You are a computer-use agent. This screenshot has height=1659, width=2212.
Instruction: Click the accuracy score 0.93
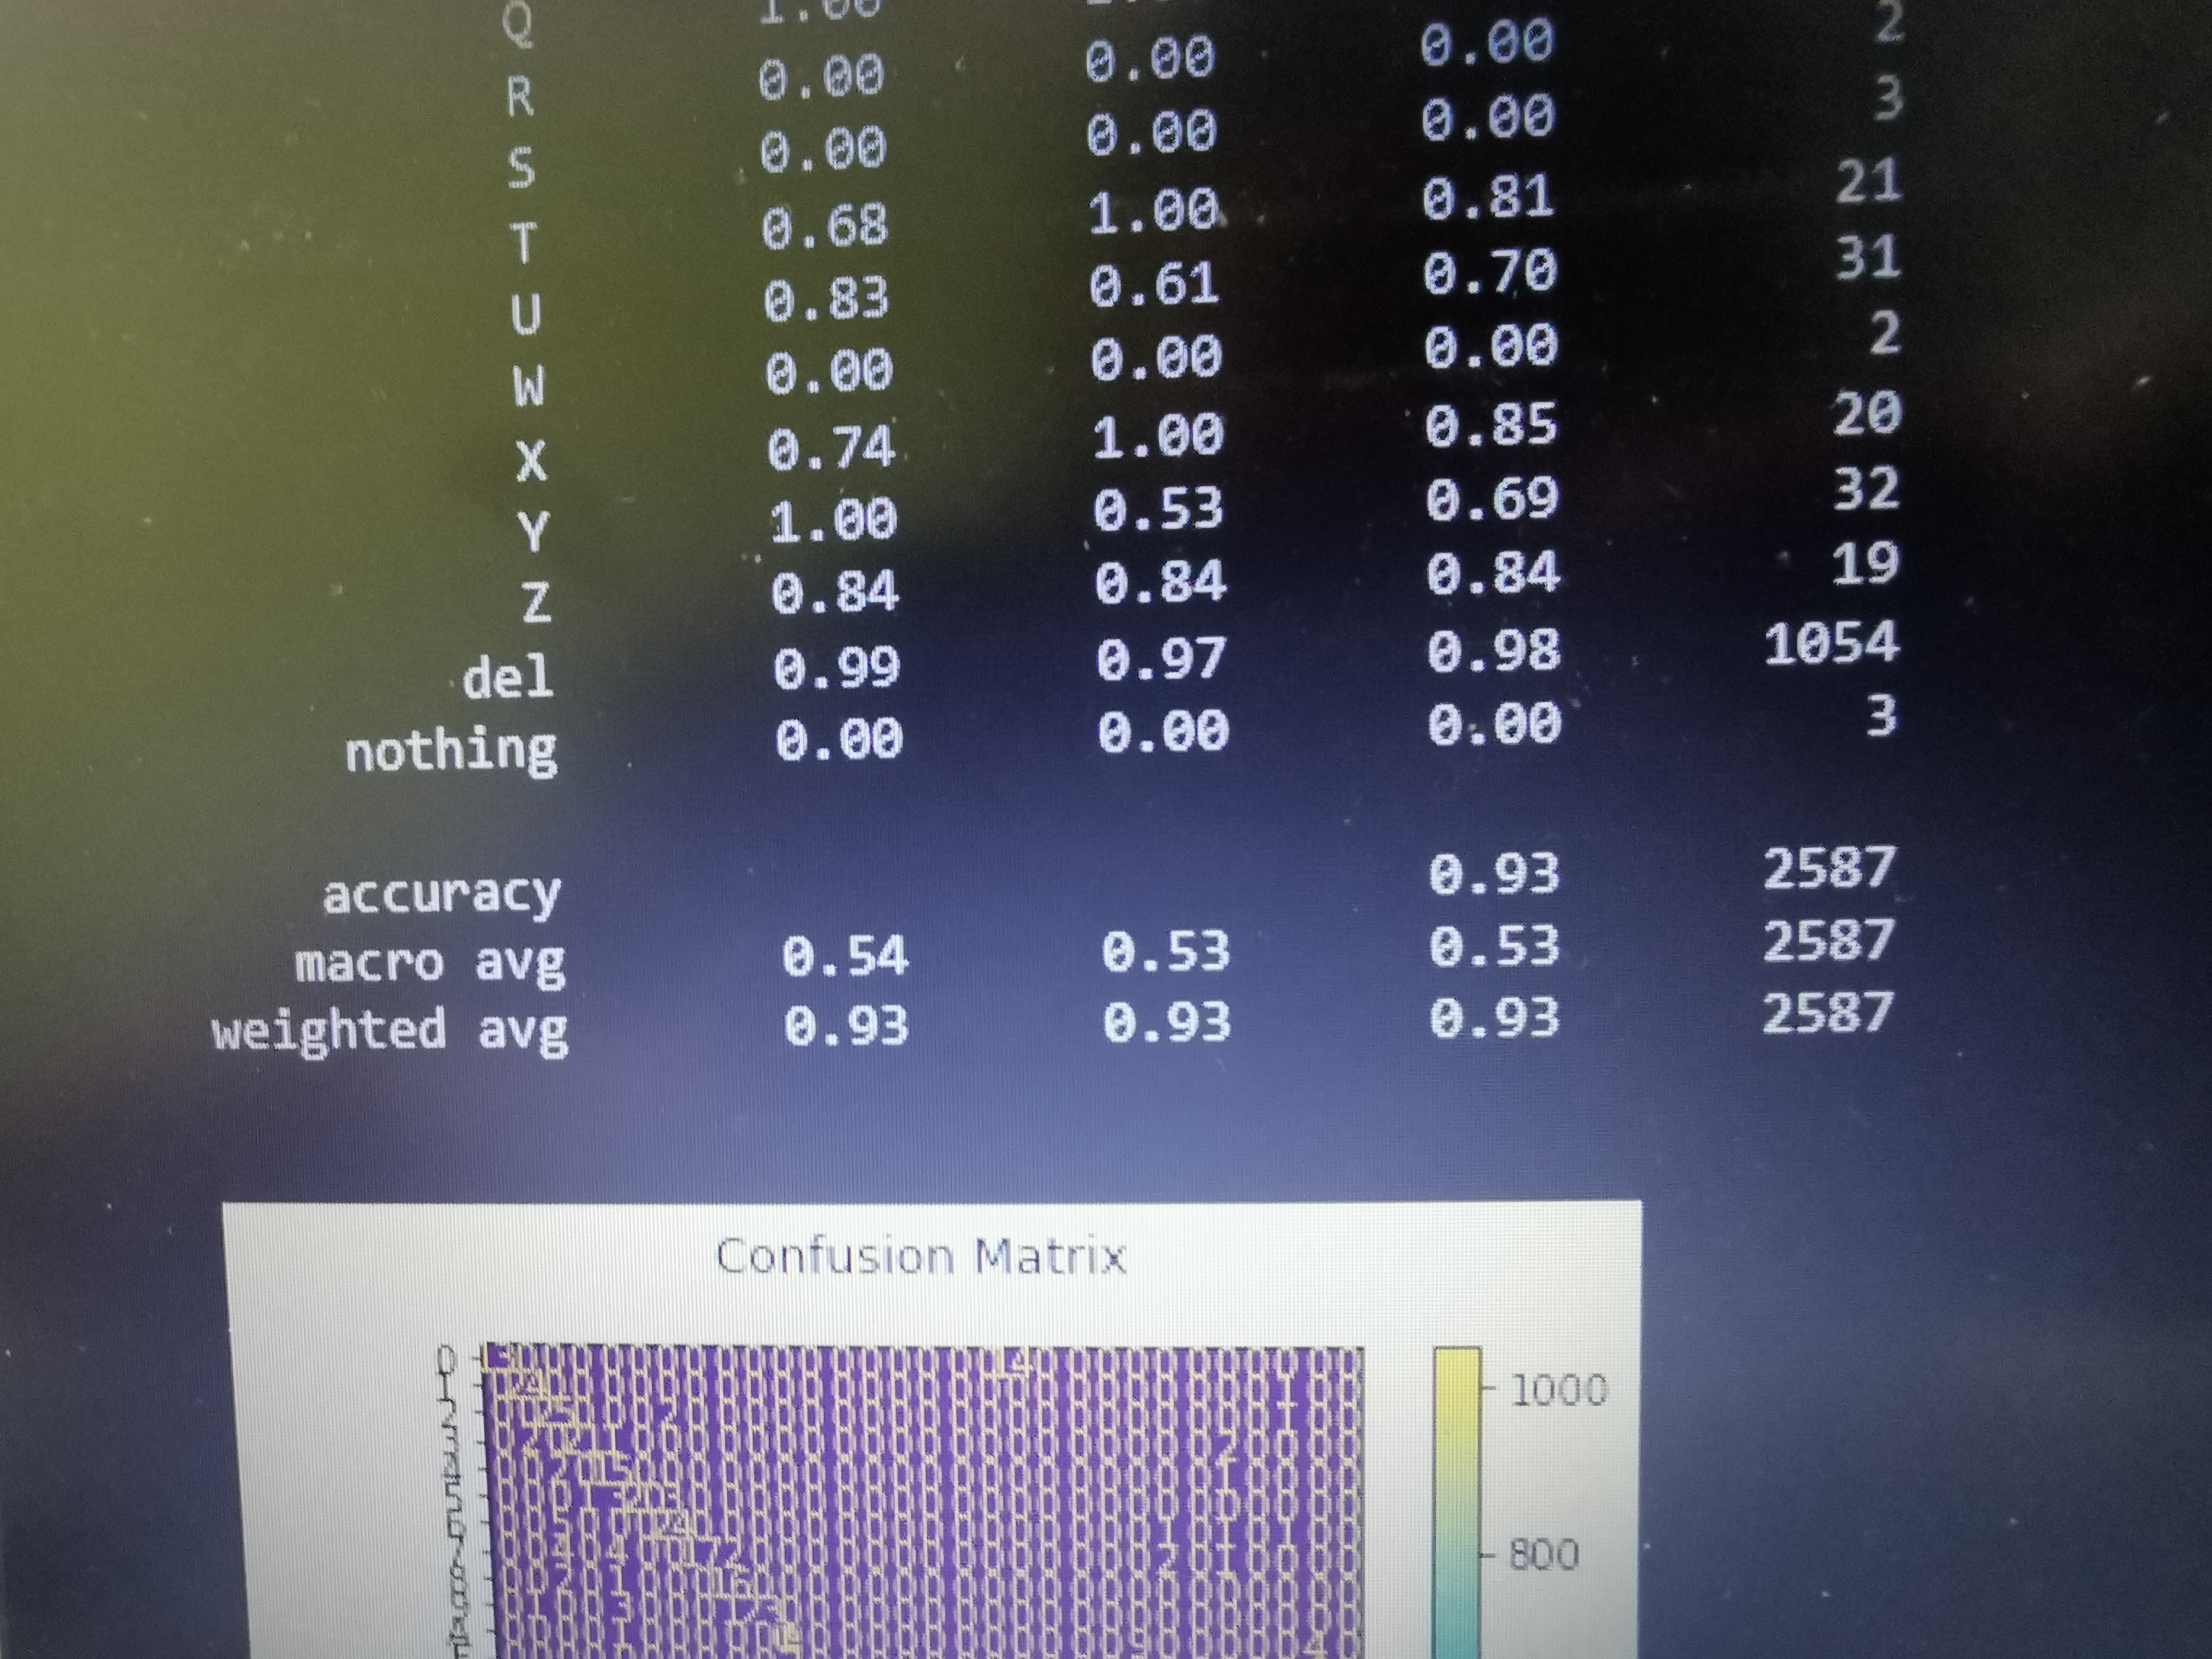click(x=1493, y=873)
